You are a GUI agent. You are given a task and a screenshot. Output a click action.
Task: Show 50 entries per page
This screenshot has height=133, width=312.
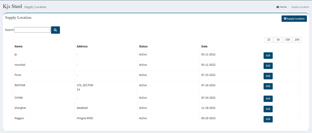pyautogui.click(x=278, y=40)
